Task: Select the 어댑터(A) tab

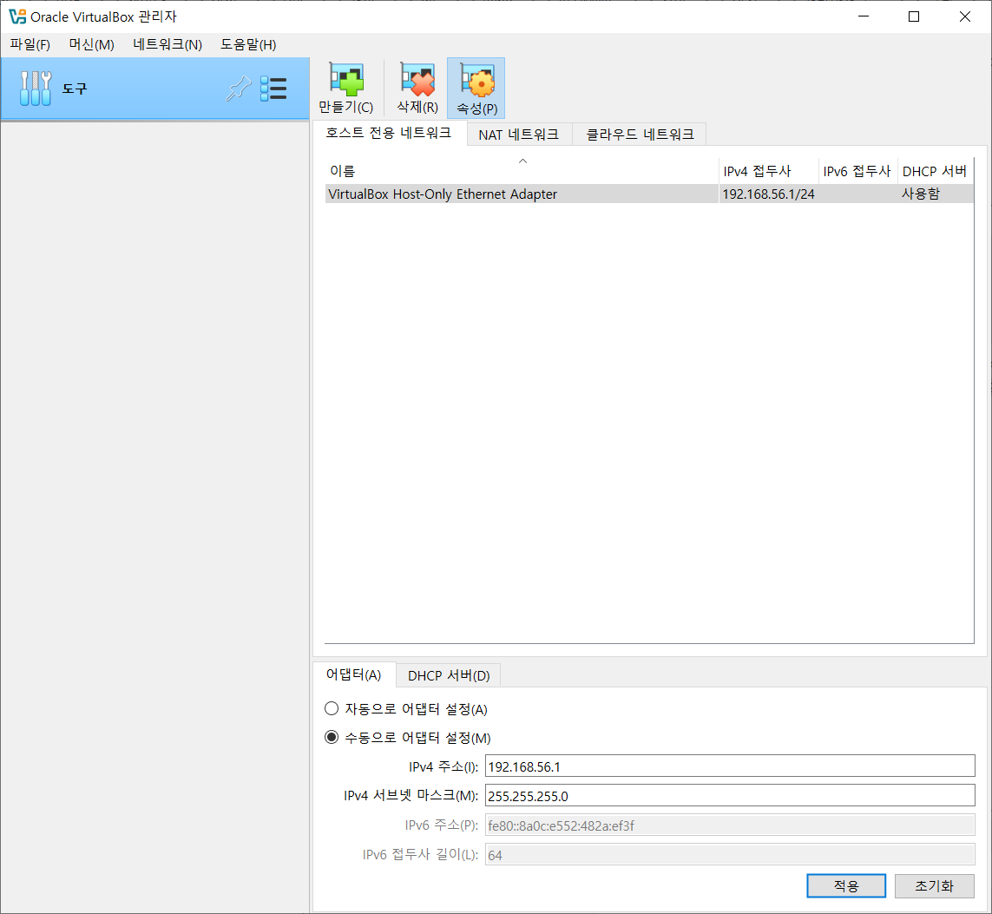Action: pyautogui.click(x=353, y=674)
